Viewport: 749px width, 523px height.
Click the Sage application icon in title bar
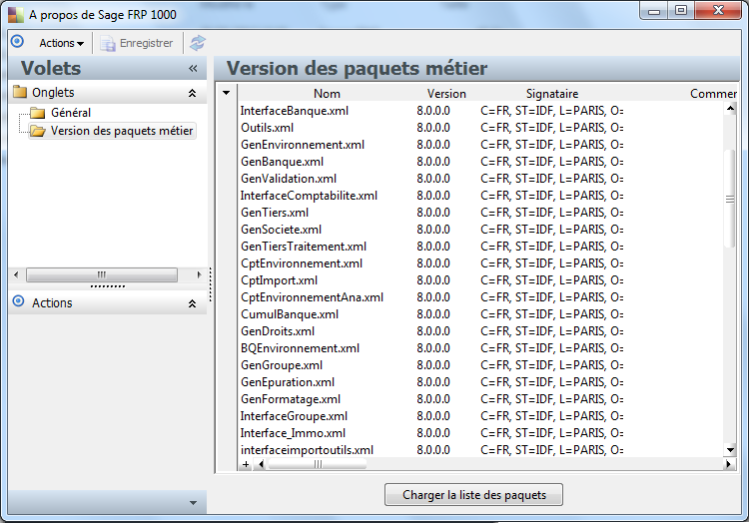tap(15, 15)
